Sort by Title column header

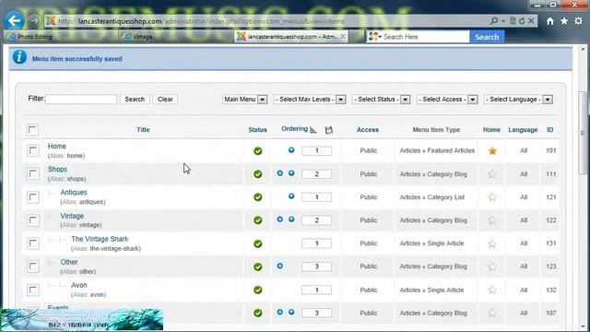143,130
